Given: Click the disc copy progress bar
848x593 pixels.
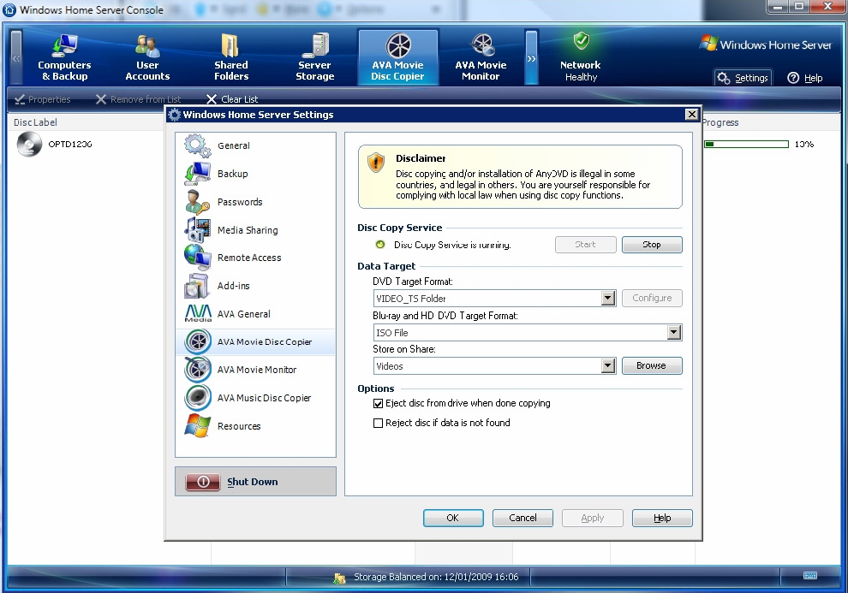Looking at the screenshot, I should click(x=746, y=145).
